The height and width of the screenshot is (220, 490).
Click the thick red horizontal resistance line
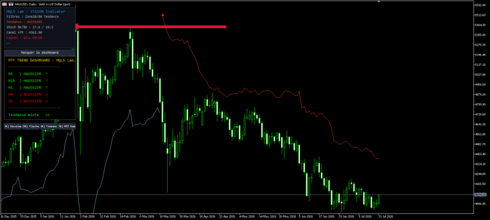point(151,27)
